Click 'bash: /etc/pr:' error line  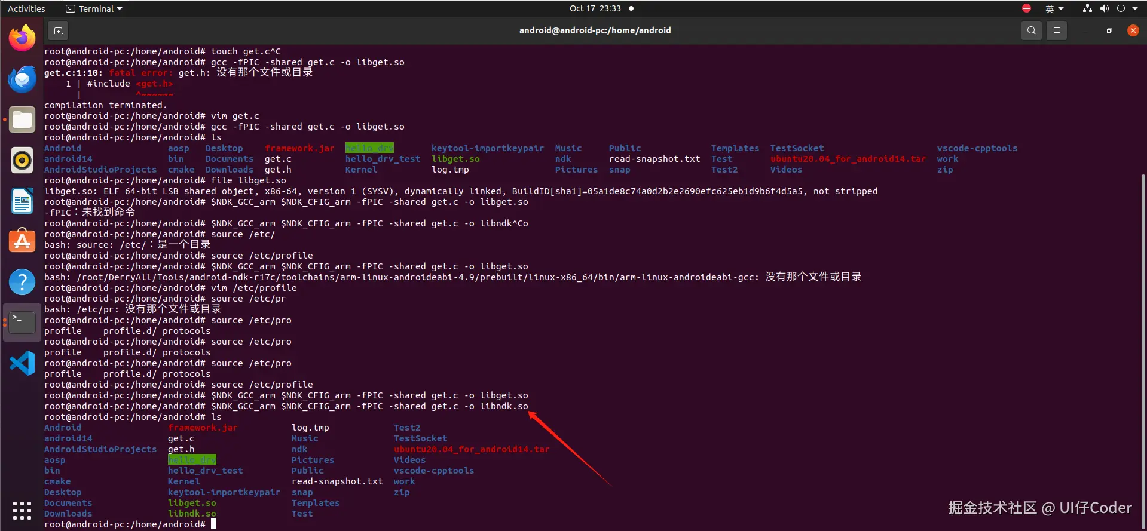click(x=133, y=309)
